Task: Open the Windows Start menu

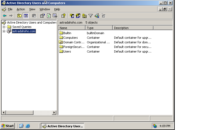Action: tap(8, 126)
